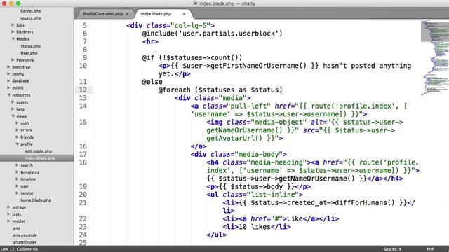Expand the assets folder arrow
This screenshot has height=252, width=449.
tap(13, 101)
